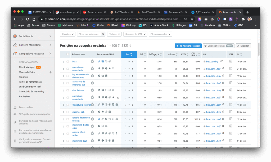
Task: Open the Demo on-line icon link
Action: tap(15, 107)
